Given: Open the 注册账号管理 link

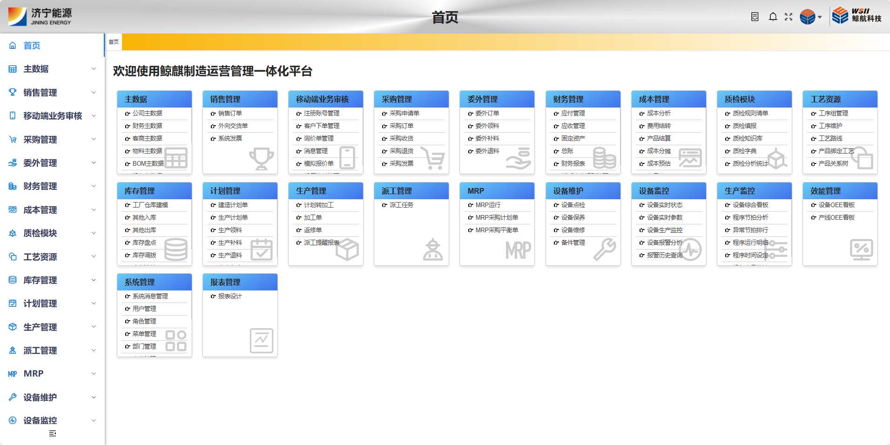Looking at the screenshot, I should pyautogui.click(x=322, y=113).
